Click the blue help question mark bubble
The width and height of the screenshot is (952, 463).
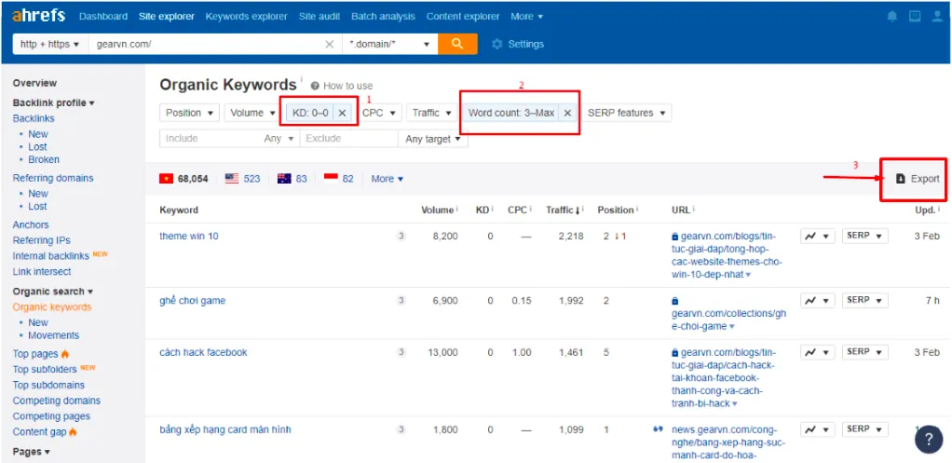(x=928, y=438)
